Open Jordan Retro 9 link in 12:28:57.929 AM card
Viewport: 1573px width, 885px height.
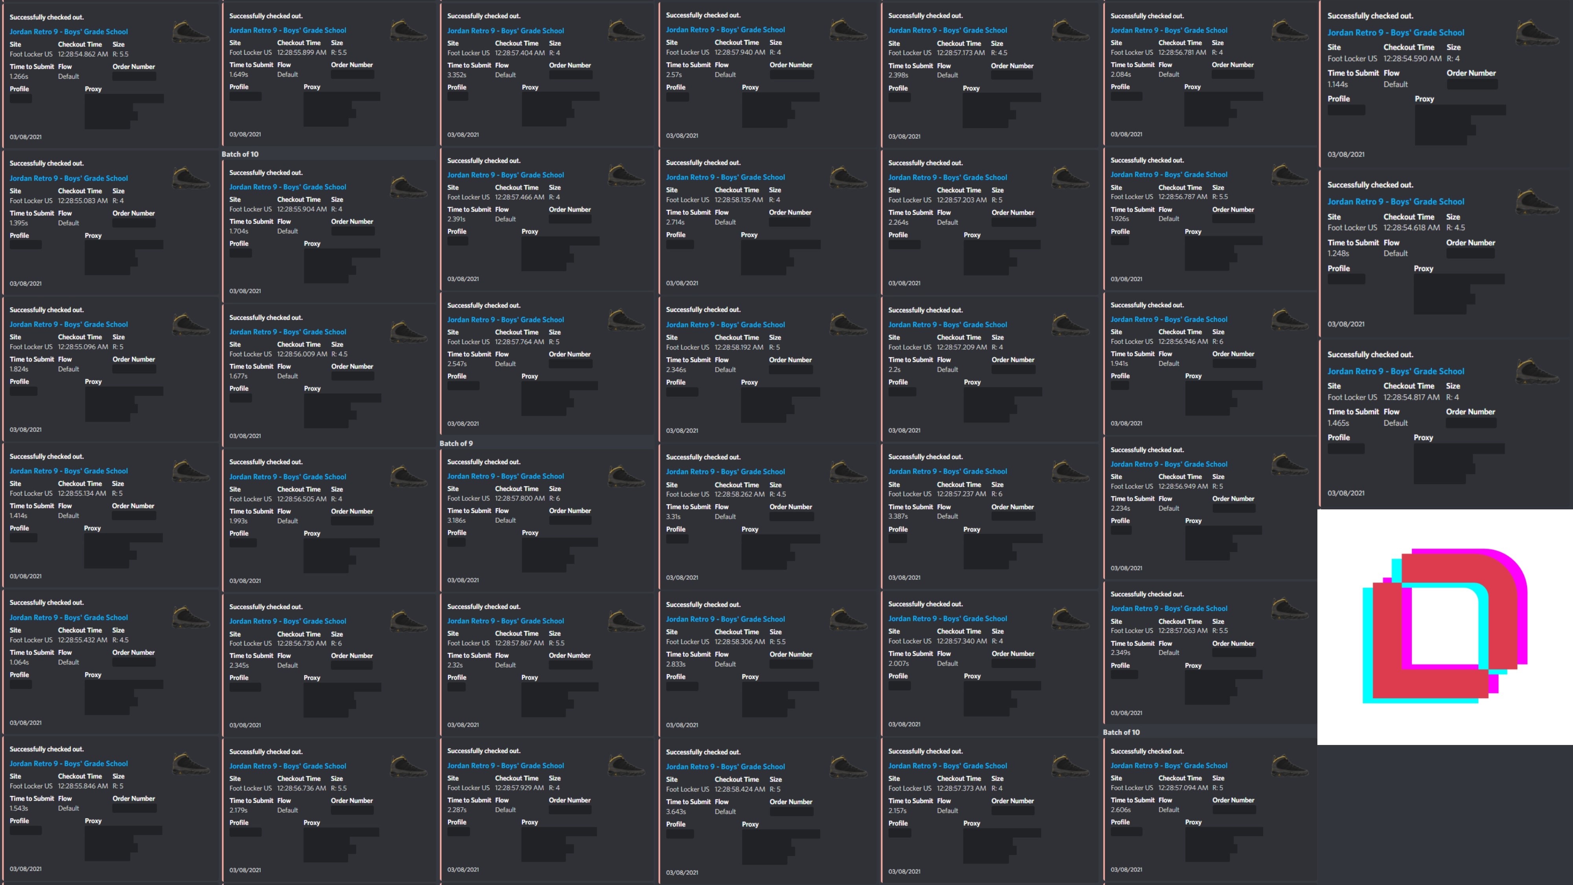point(506,765)
